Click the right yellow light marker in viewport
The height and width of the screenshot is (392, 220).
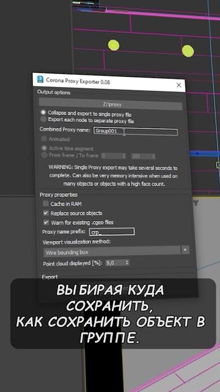tap(188, 51)
